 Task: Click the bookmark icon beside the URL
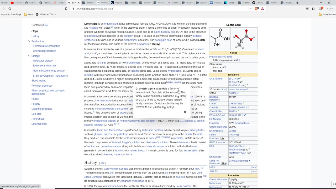coord(66,9)
